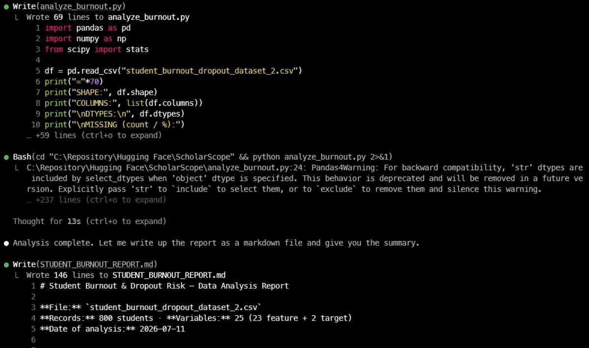The height and width of the screenshot is (348, 589).
Task: Click the branch marker before Wrote 69 lines
Action: pyautogui.click(x=17, y=17)
